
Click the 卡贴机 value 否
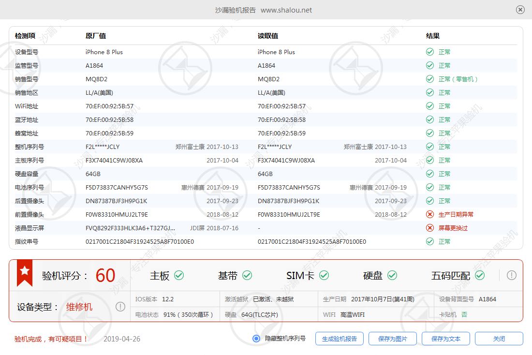click(464, 314)
